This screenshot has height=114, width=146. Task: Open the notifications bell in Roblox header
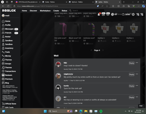99,15
